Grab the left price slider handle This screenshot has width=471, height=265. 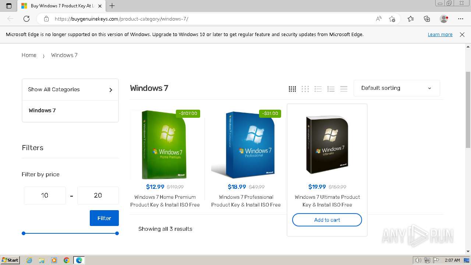click(x=24, y=233)
